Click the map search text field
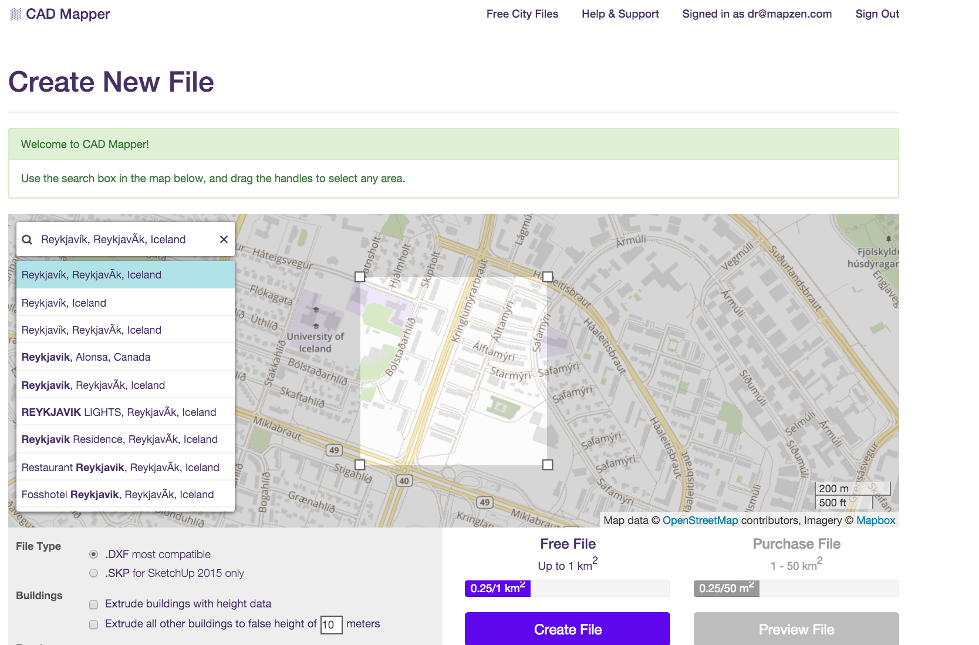The height and width of the screenshot is (645, 979). pos(125,239)
